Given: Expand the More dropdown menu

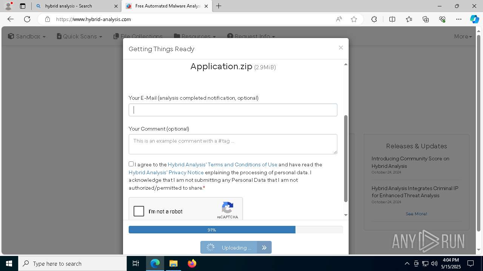Looking at the screenshot, I should point(463,37).
